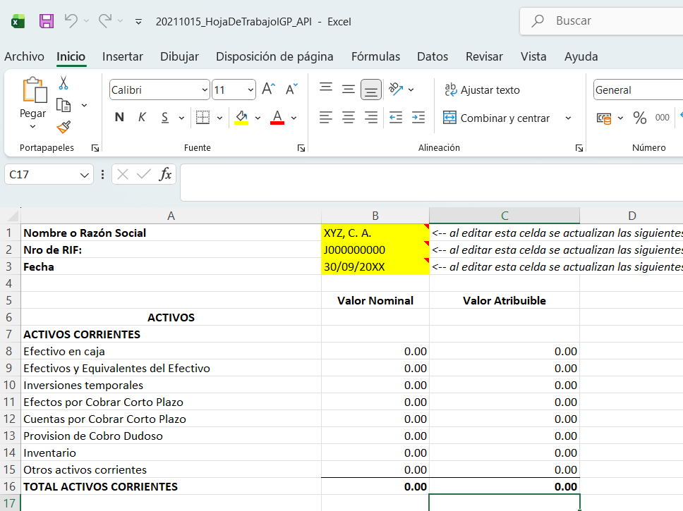Image resolution: width=683 pixels, height=511 pixels.
Task: Click the Decrease Indent icon
Action: click(396, 118)
